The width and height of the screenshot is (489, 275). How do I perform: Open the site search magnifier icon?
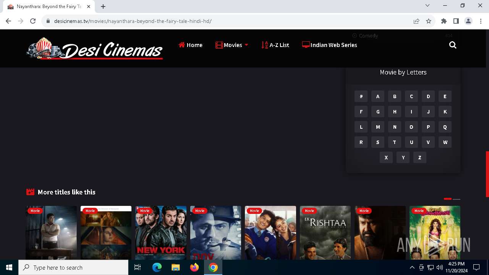pyautogui.click(x=453, y=45)
